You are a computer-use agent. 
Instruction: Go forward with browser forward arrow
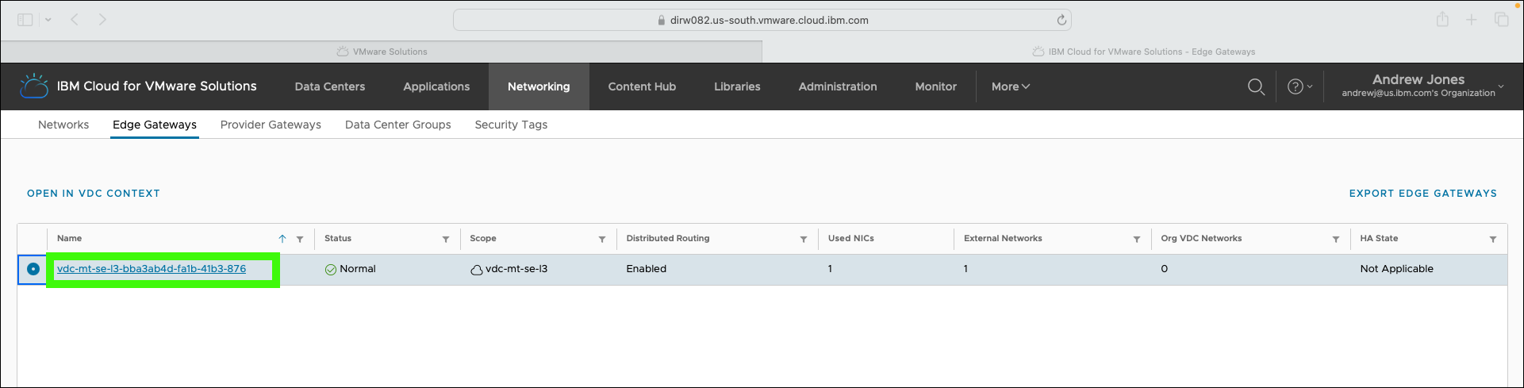pos(102,20)
